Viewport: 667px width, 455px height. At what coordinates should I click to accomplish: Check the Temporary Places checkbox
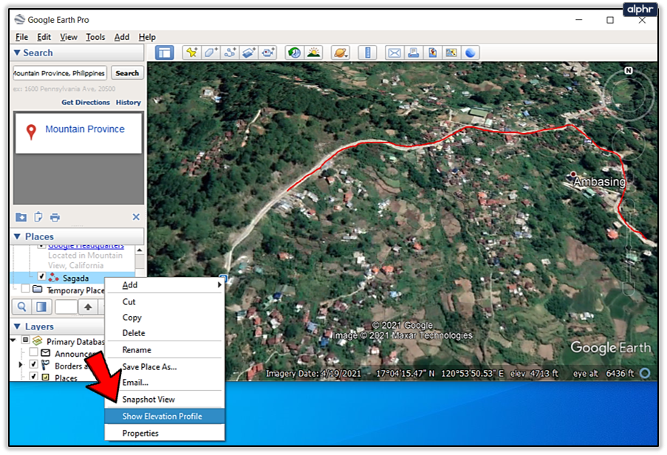point(26,289)
